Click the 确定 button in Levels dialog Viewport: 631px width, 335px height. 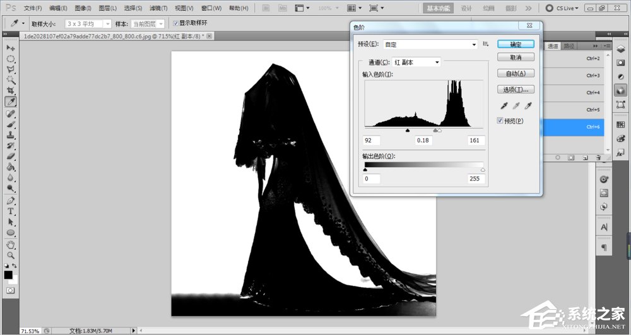pyautogui.click(x=516, y=44)
